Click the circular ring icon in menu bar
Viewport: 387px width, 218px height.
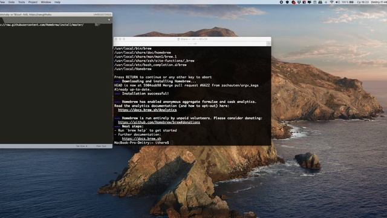coord(281,2)
